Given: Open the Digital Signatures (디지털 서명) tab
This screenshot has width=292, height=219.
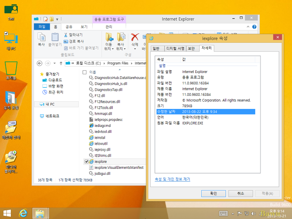Looking at the screenshot, I should coord(175,48).
